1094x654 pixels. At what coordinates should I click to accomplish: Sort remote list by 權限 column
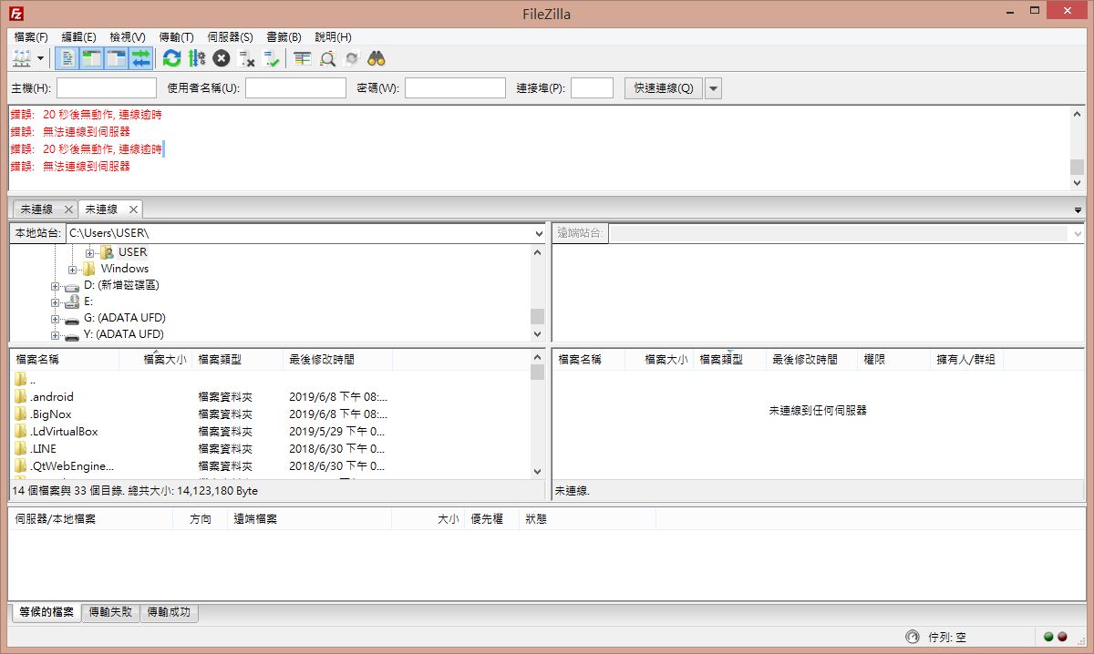point(893,360)
